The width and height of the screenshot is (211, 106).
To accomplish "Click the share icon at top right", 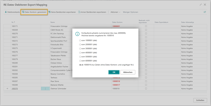I will click(205, 12).
